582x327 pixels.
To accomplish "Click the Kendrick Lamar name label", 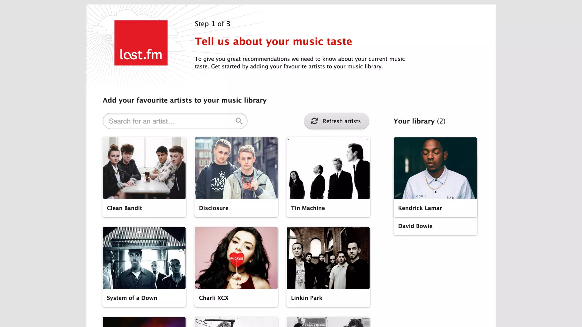I will pyautogui.click(x=420, y=208).
